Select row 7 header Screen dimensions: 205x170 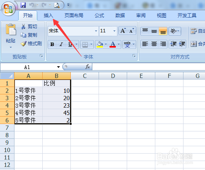(7, 127)
